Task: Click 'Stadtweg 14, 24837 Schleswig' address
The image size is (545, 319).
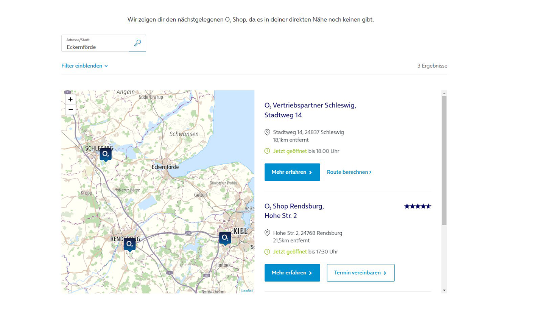Action: pos(308,132)
